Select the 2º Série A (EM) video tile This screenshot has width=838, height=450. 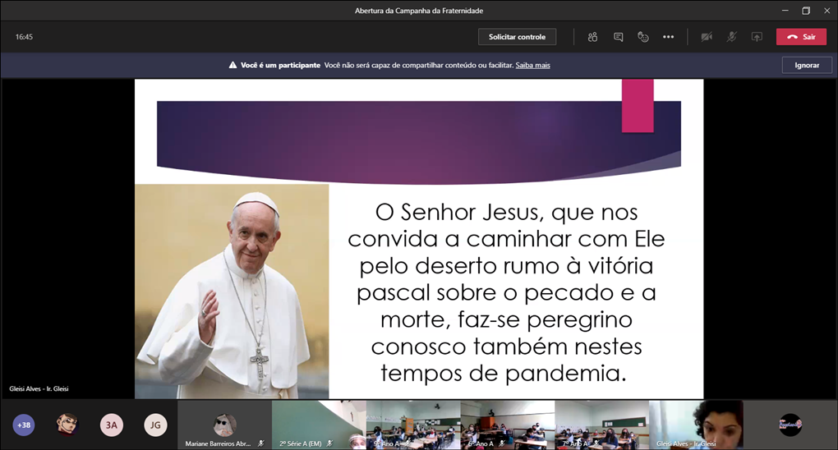(x=319, y=425)
